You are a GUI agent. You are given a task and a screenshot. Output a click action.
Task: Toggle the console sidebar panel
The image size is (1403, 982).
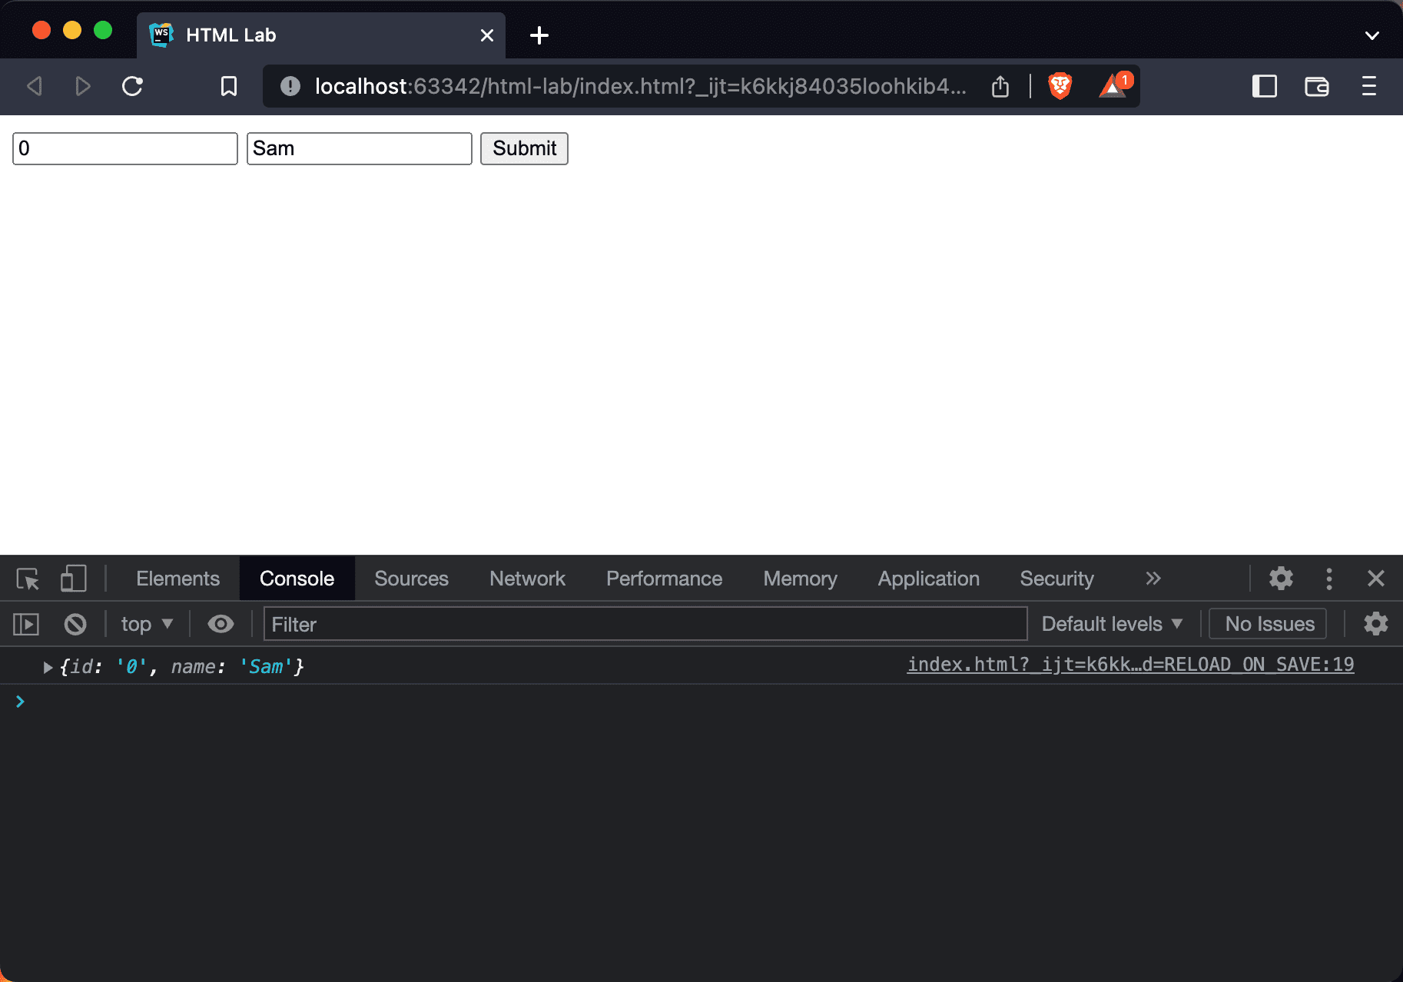click(26, 624)
